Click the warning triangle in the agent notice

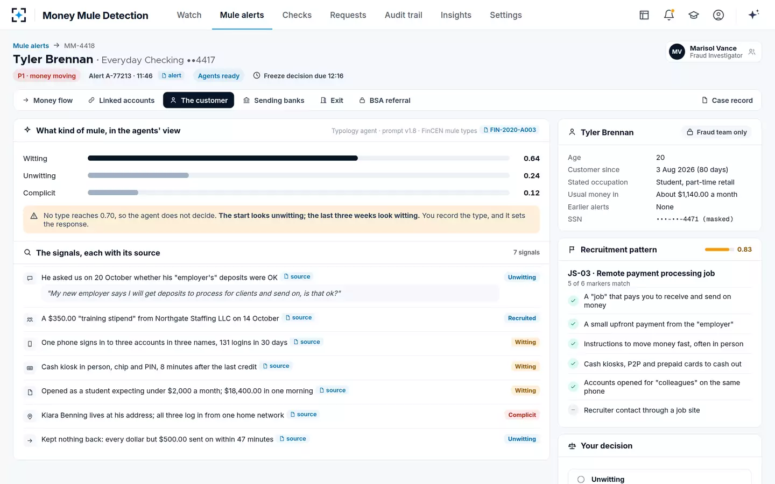pos(34,216)
